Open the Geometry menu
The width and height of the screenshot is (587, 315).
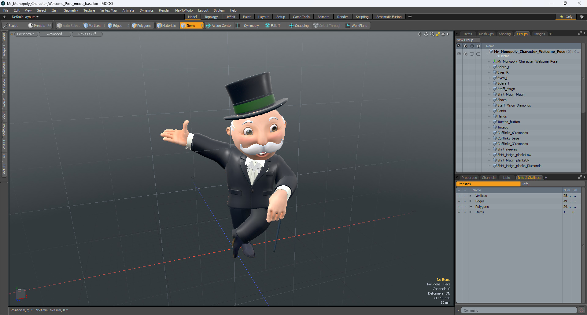point(71,10)
